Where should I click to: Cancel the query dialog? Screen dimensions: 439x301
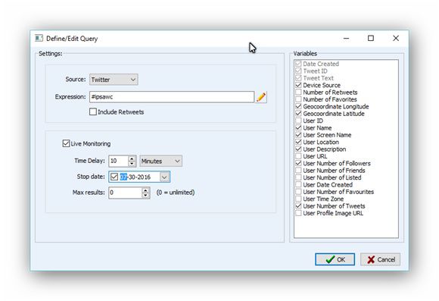pos(380,259)
